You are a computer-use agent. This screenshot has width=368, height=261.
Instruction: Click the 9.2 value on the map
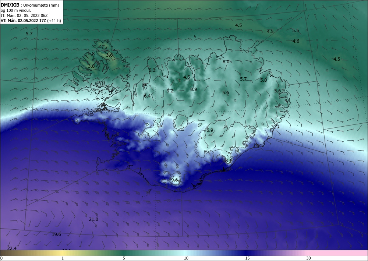click(x=170, y=91)
